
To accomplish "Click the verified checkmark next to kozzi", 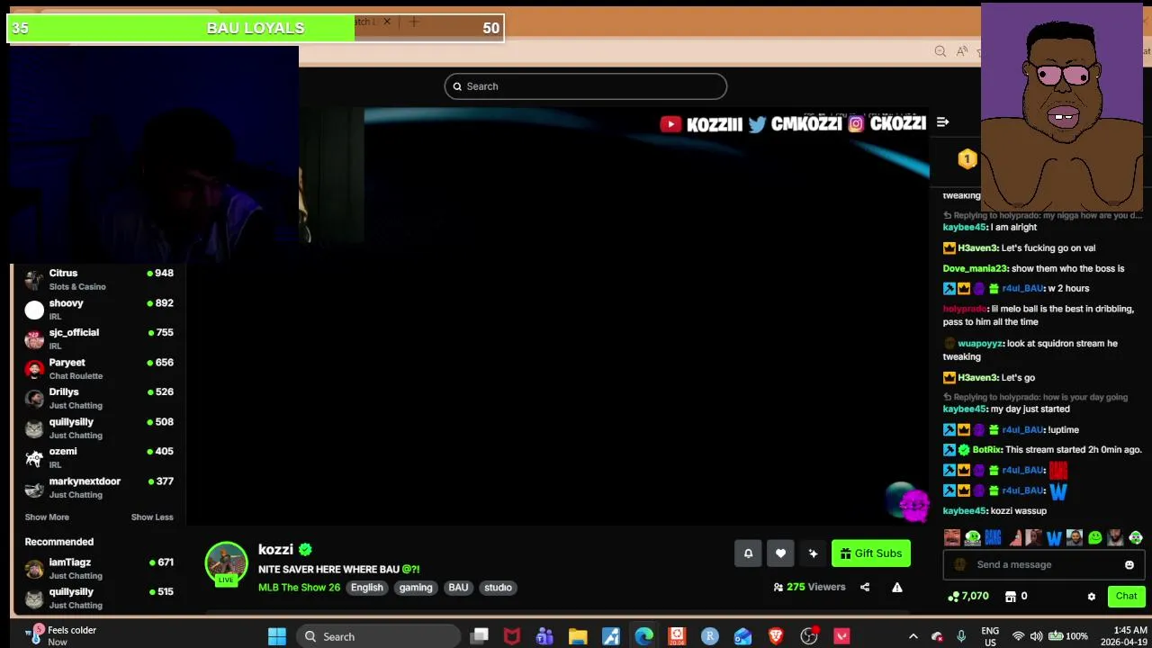I will pyautogui.click(x=305, y=549).
